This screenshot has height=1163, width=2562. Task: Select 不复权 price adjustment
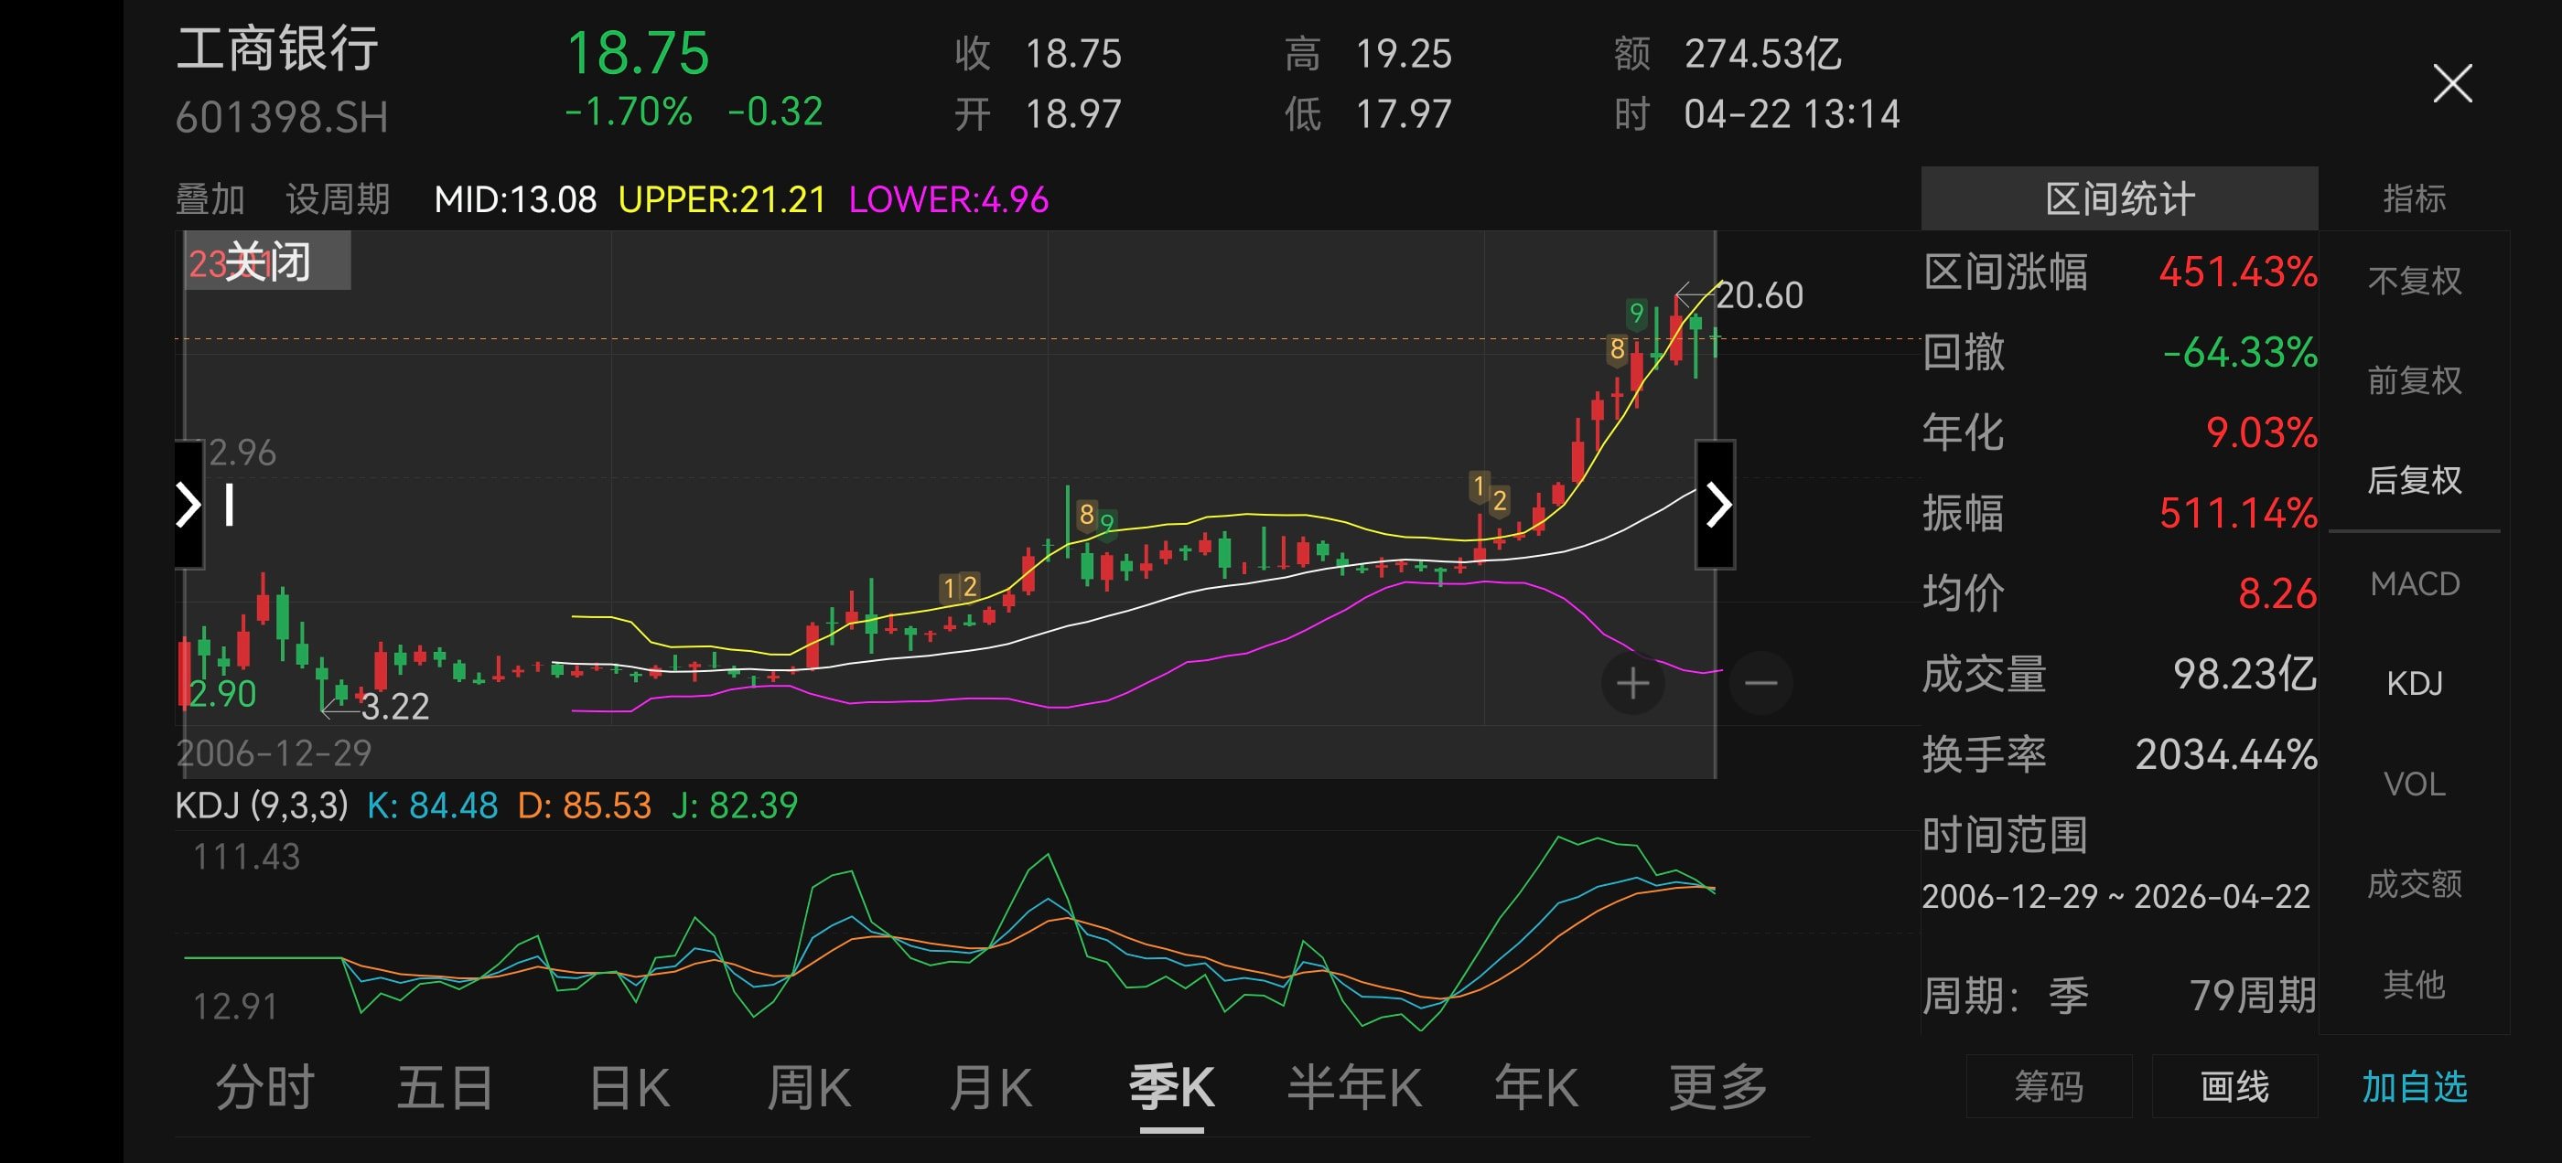pyautogui.click(x=2414, y=281)
